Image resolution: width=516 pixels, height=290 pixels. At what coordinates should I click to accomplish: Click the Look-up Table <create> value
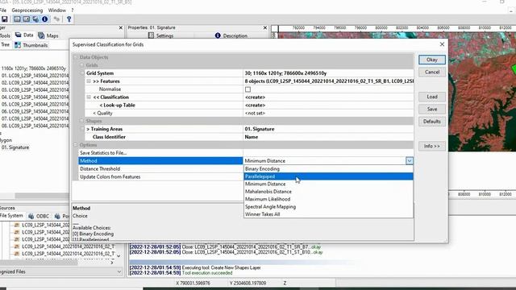pyautogui.click(x=255, y=106)
